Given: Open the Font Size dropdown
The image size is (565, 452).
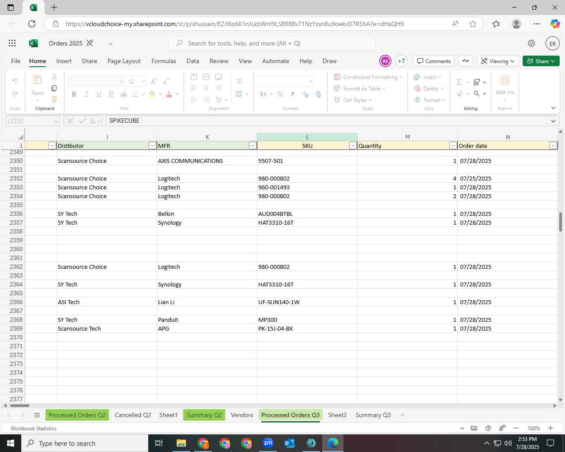Looking at the screenshot, I should pyautogui.click(x=143, y=82).
